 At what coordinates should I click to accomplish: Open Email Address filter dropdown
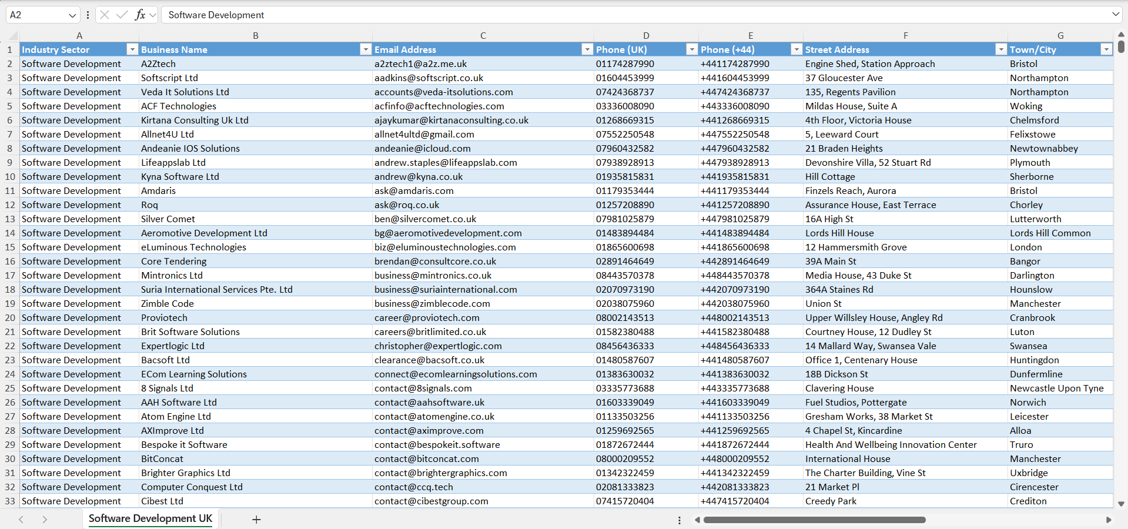click(587, 49)
